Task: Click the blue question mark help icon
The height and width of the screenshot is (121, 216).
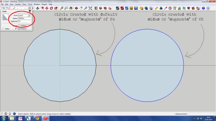Action: coord(203,8)
